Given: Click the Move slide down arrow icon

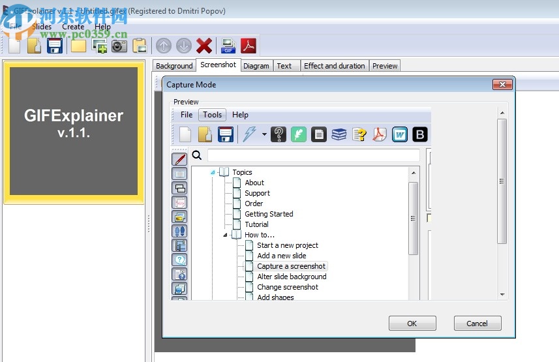Looking at the screenshot, I should pos(184,46).
